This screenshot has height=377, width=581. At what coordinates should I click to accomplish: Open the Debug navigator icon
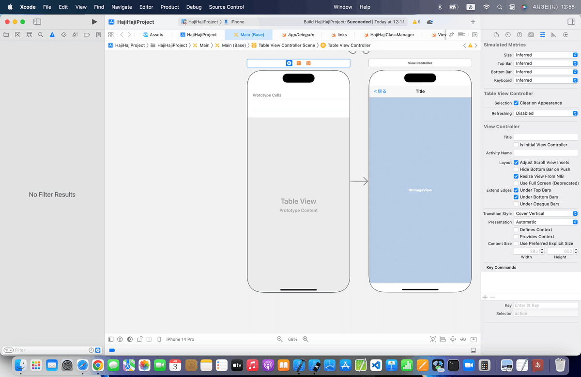[75, 35]
